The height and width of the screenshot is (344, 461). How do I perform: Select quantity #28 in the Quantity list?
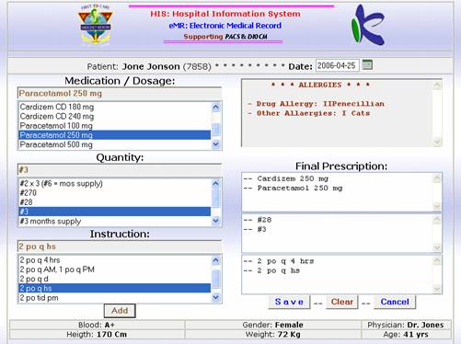point(115,202)
